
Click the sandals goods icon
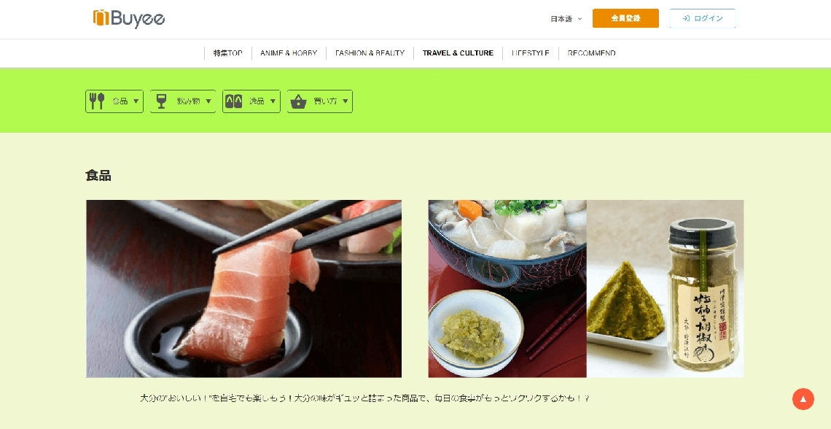234,101
